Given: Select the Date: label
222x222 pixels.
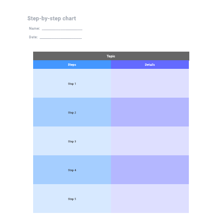Looking at the screenshot, I should coord(33,37).
